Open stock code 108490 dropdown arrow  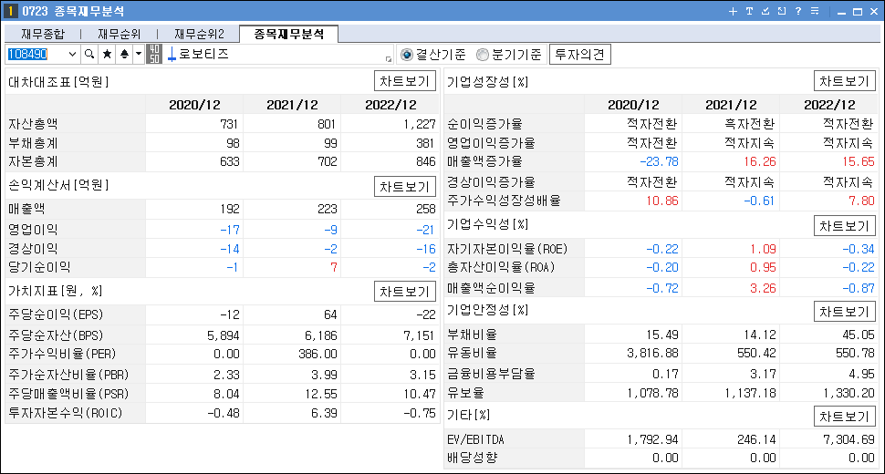72,54
